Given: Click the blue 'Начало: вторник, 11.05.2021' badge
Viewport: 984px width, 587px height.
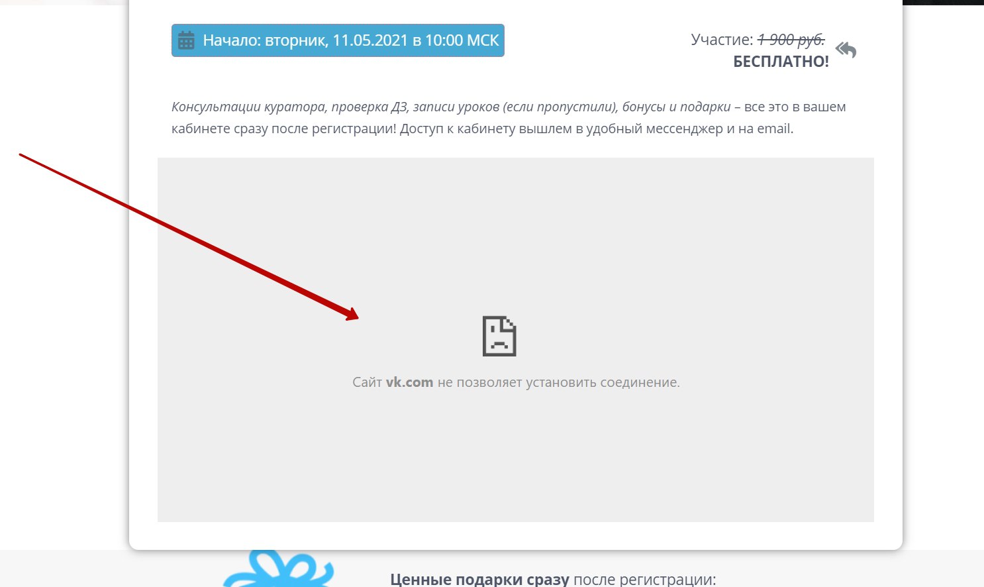Looking at the screenshot, I should (338, 40).
